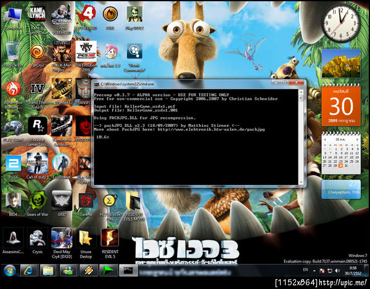The image size is (370, 289).
Task: Click the analog clock gadget
Action: point(341,23)
